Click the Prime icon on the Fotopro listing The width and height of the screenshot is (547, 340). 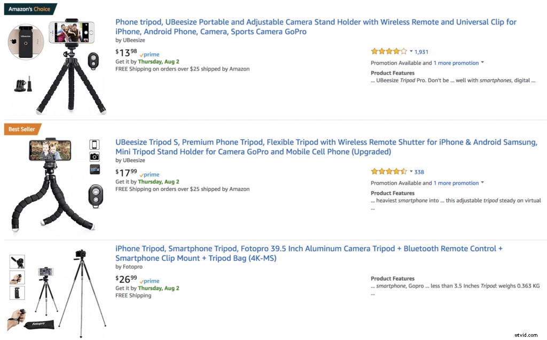pyautogui.click(x=149, y=281)
